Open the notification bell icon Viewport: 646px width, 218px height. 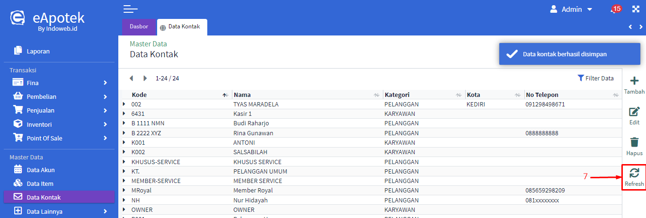615,9
